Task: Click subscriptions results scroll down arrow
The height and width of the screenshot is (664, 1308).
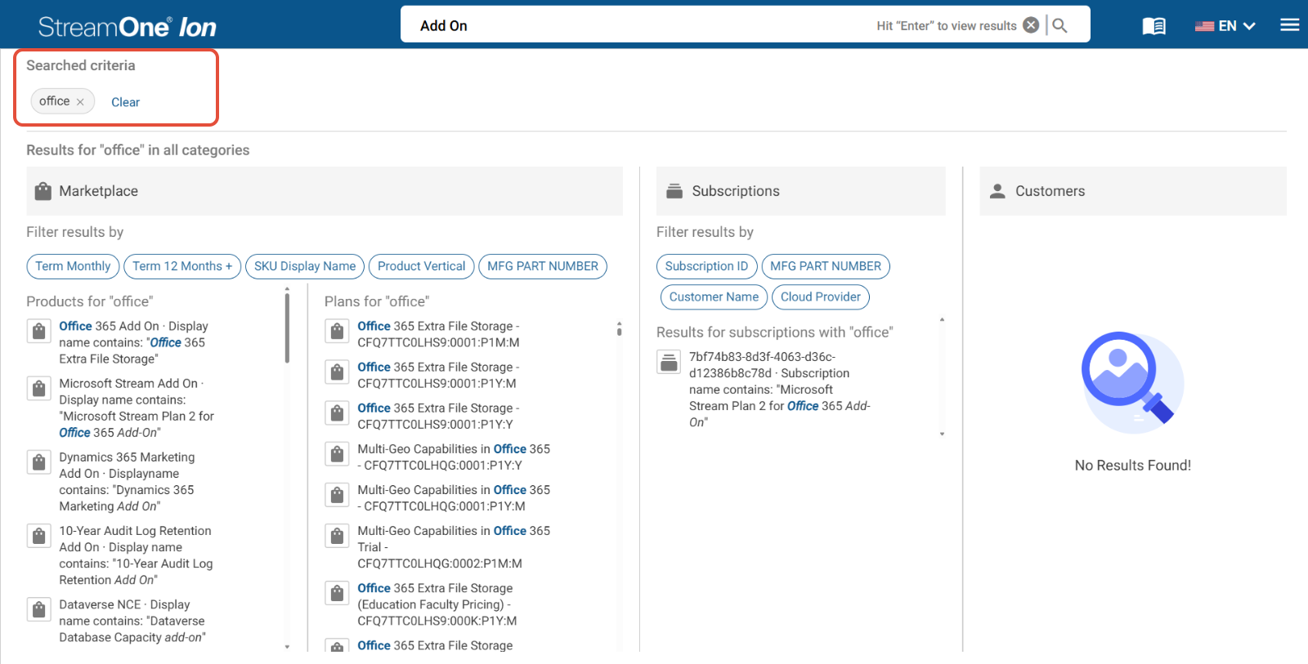Action: [x=942, y=434]
